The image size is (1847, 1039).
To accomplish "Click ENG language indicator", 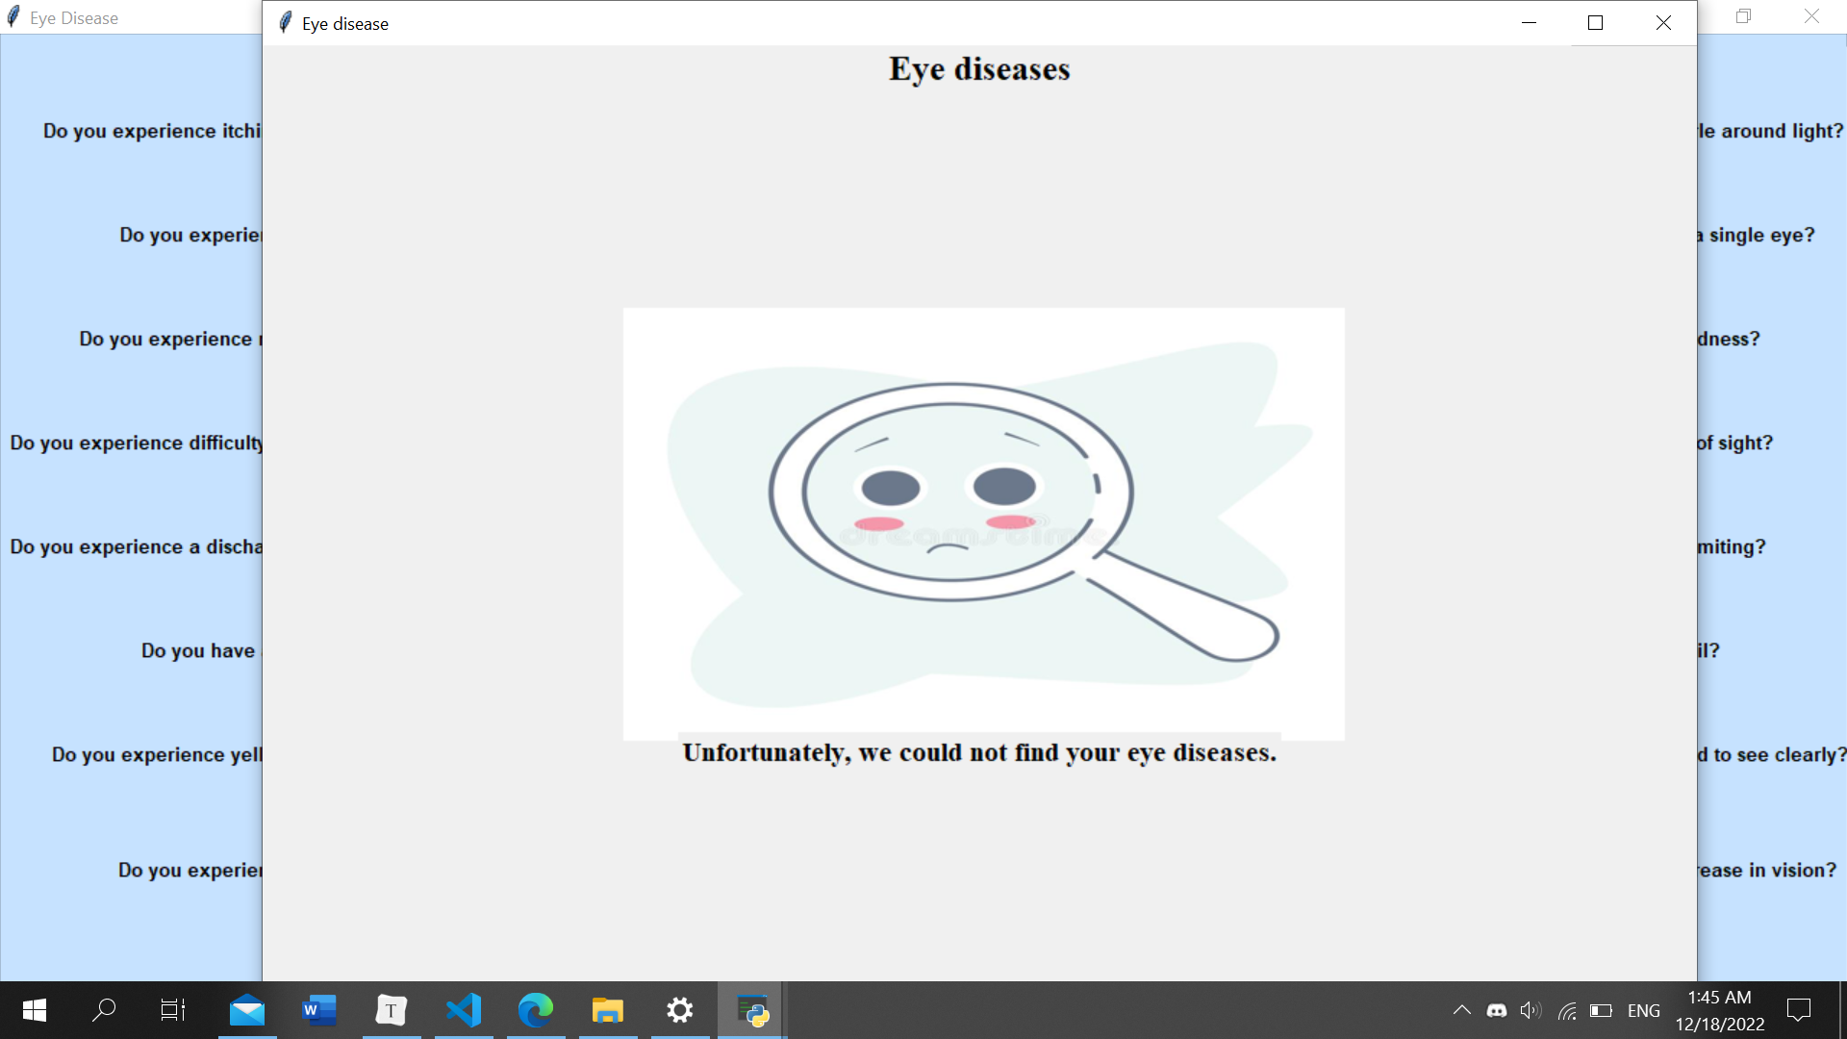I will tap(1643, 1010).
